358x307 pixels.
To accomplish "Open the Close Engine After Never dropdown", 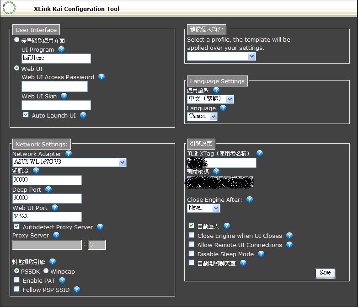I will pyautogui.click(x=203, y=208).
